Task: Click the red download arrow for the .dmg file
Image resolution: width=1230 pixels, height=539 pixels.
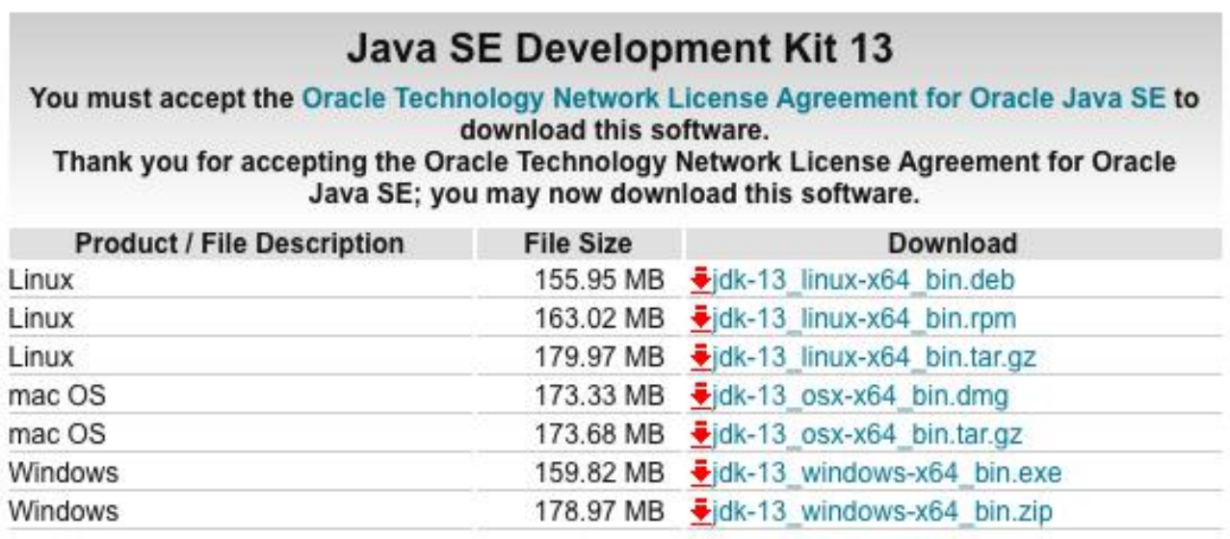Action: pos(700,394)
